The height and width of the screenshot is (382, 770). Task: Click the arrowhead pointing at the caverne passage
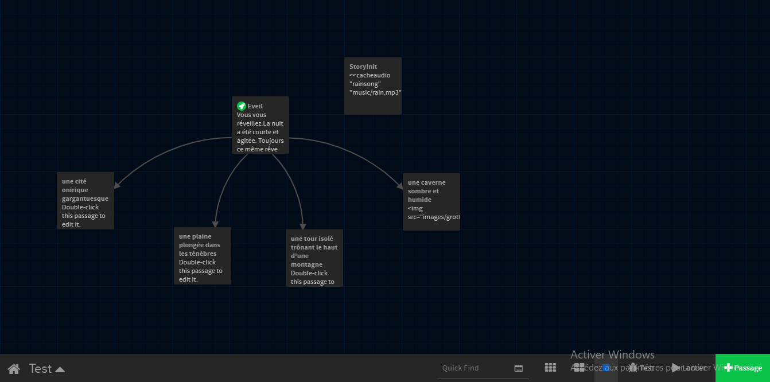coord(400,186)
